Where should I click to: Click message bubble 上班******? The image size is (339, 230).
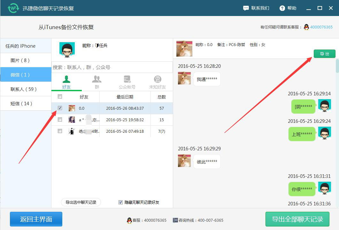302,134
